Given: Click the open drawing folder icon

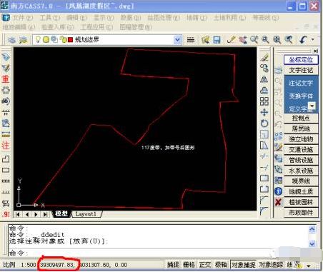Looking at the screenshot, I should click(x=205, y=40).
